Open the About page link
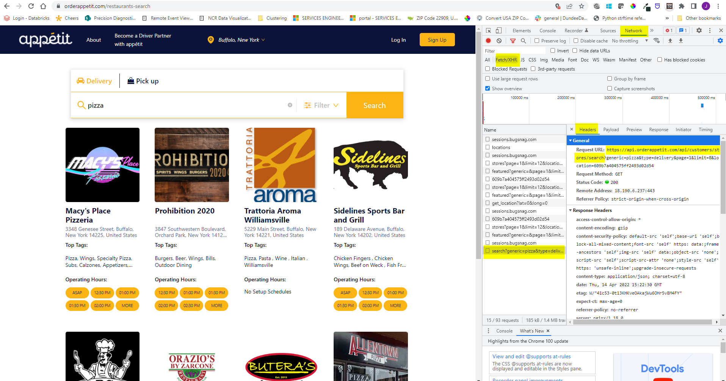This screenshot has height=381, width=726. (94, 40)
